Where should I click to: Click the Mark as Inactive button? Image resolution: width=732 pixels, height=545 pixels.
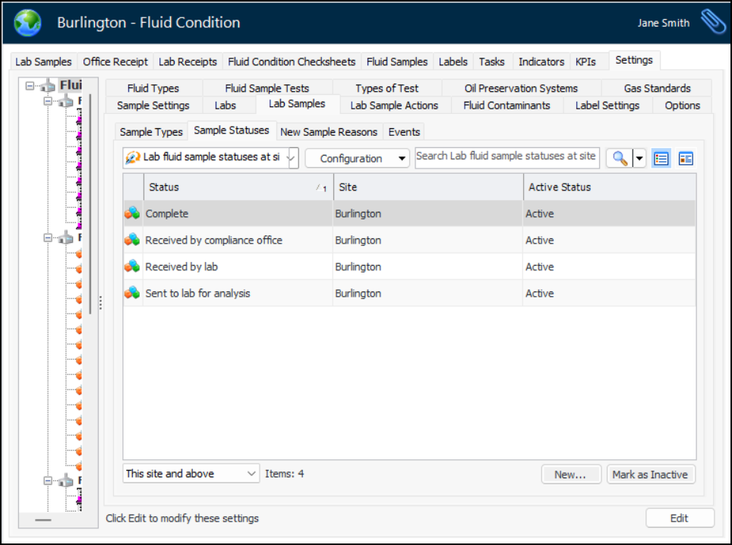pyautogui.click(x=650, y=474)
